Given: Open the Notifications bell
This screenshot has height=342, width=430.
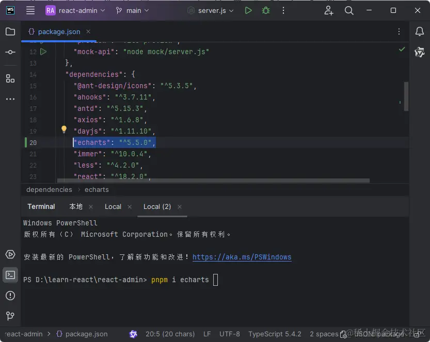Looking at the screenshot, I should point(419,31).
